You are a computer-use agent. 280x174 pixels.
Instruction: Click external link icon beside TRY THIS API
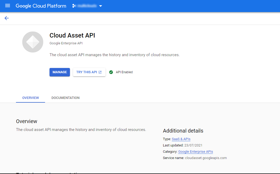100,72
